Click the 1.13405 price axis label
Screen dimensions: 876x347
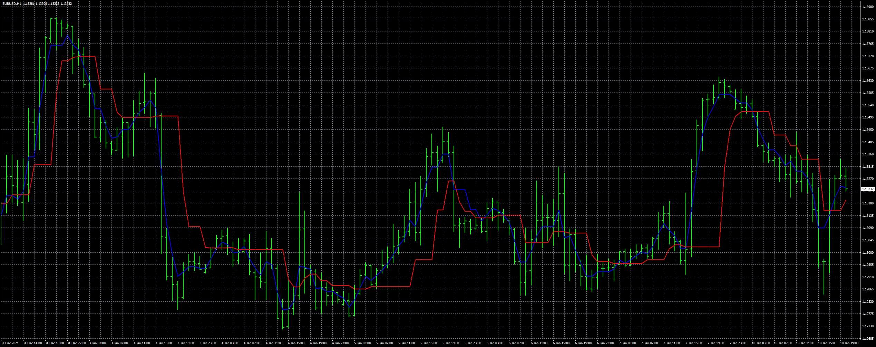tap(868, 142)
